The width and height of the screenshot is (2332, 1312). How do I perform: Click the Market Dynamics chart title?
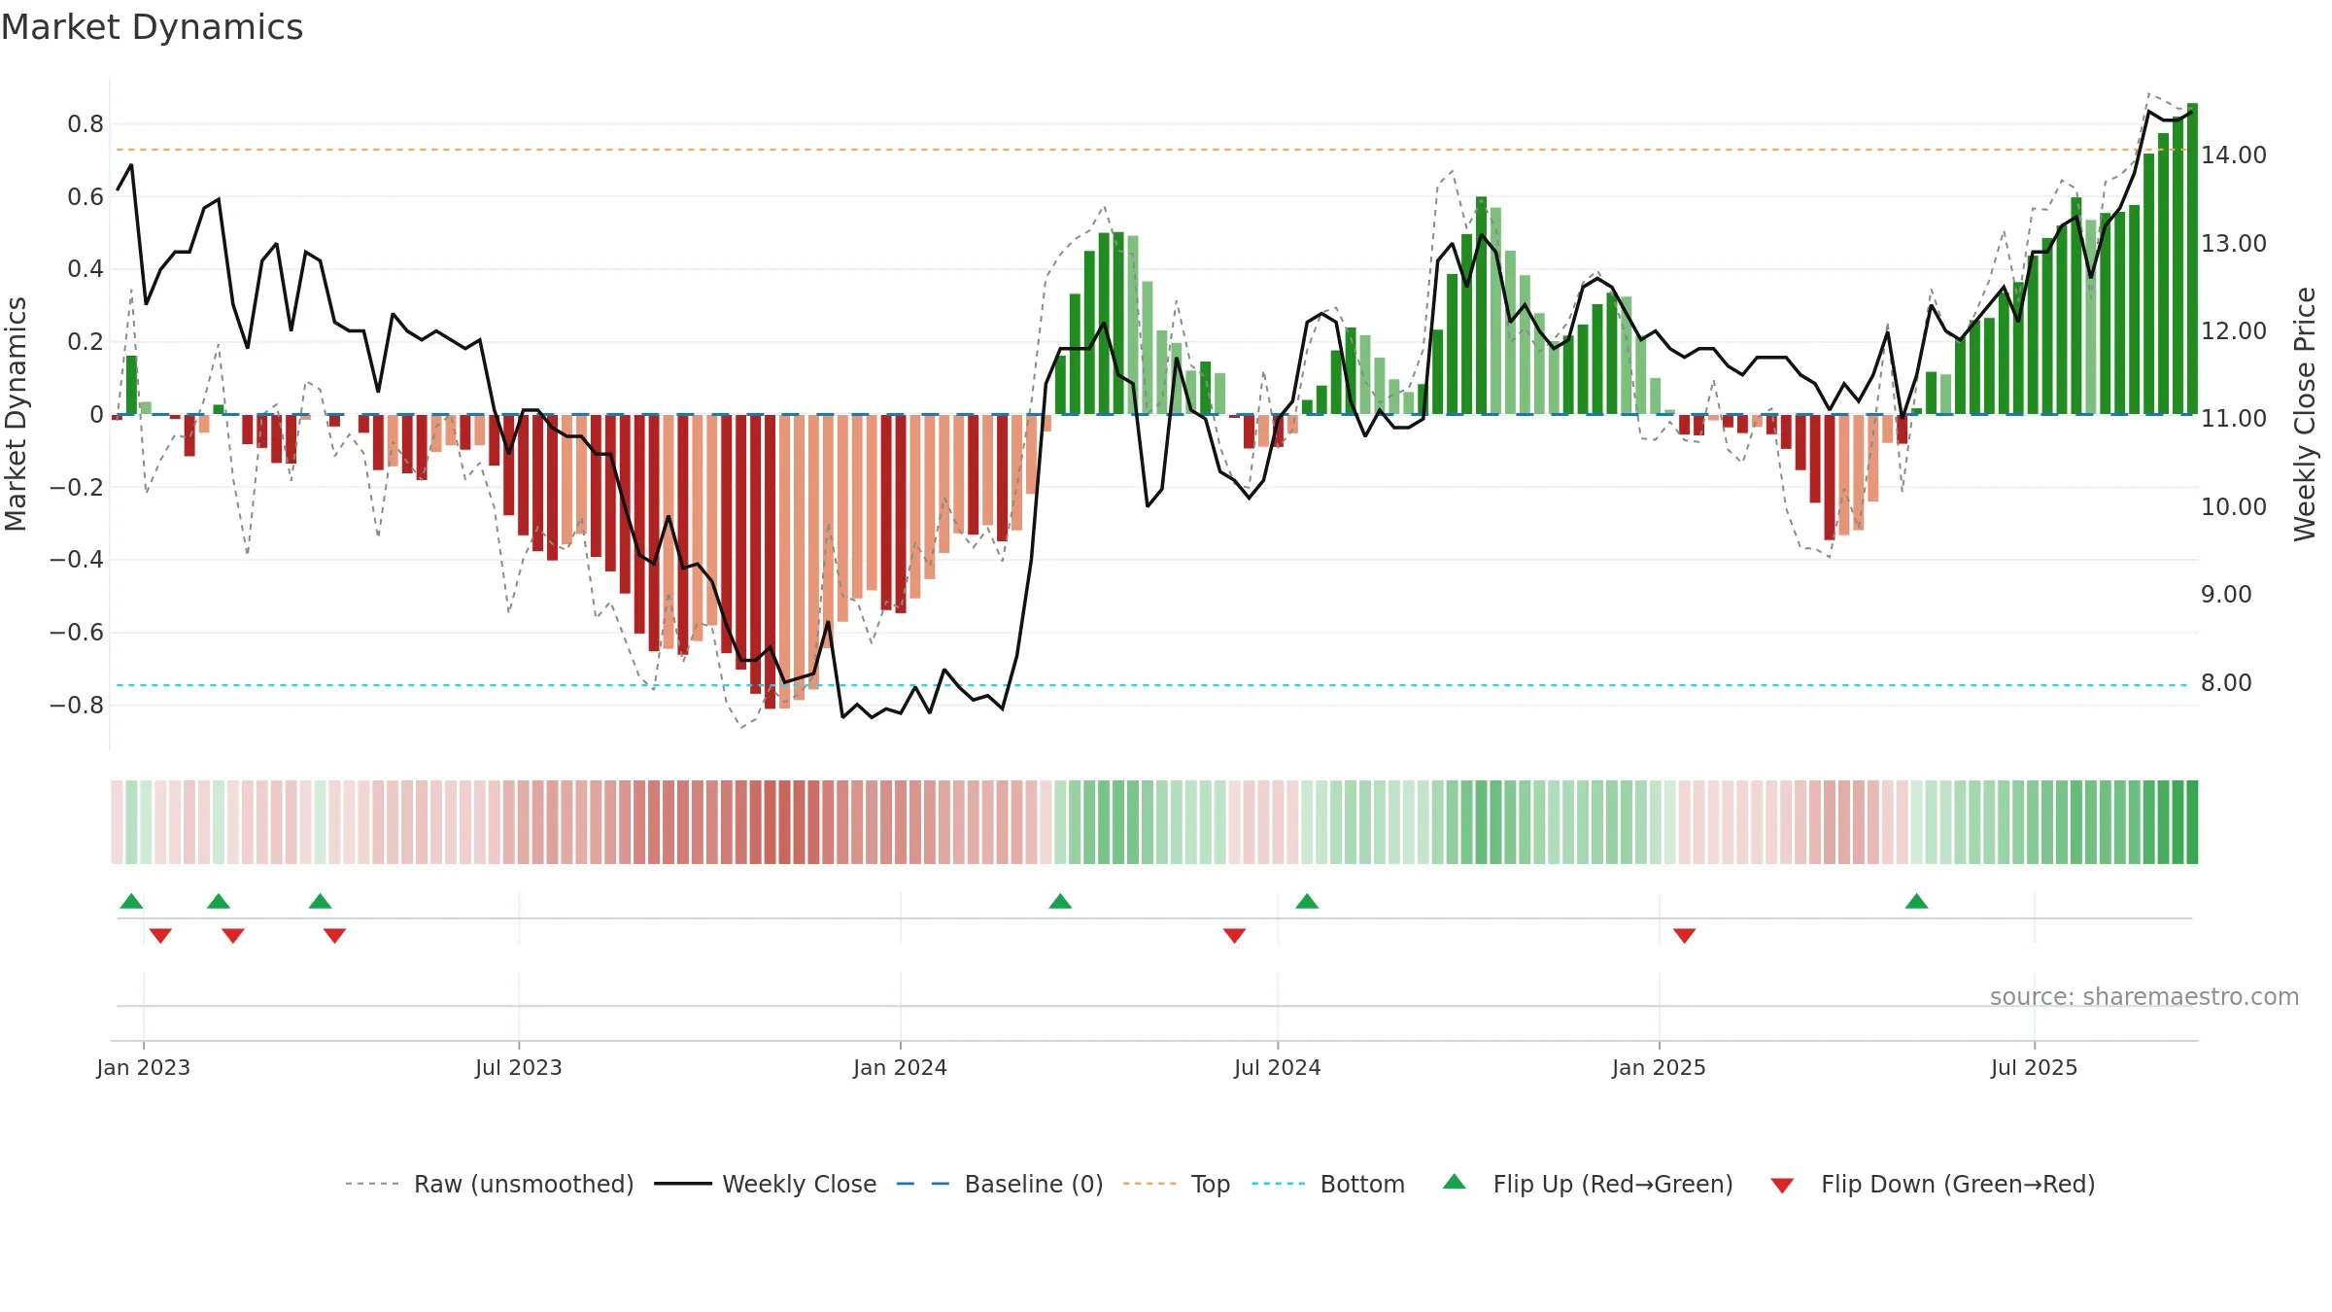point(152,27)
